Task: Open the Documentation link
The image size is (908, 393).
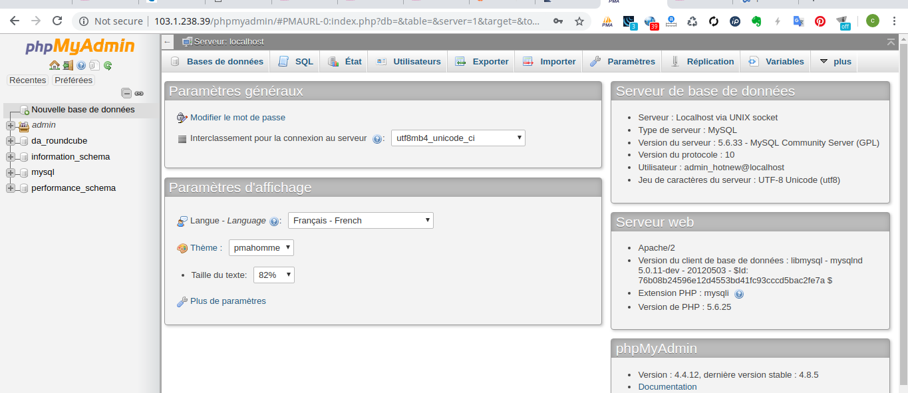Action: pos(667,387)
